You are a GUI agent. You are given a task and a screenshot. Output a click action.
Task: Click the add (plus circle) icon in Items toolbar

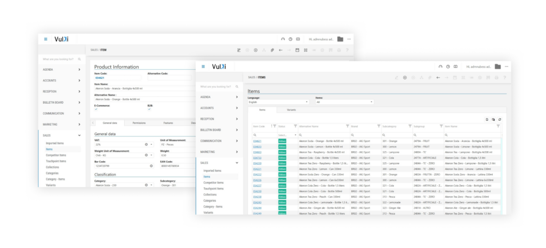coord(405,77)
